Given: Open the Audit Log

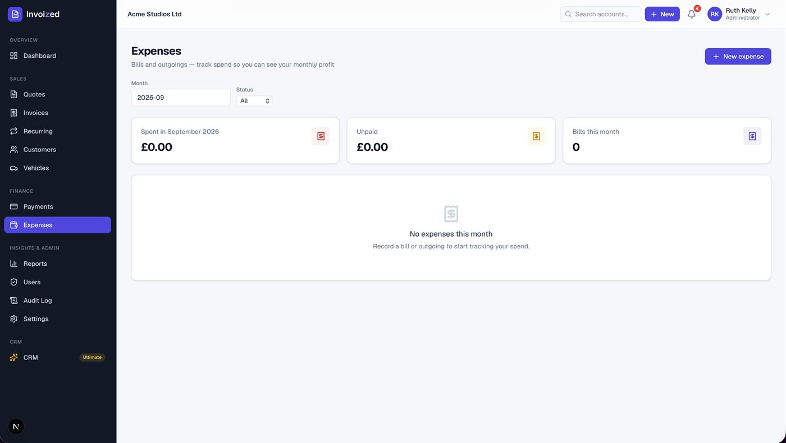Looking at the screenshot, I should tap(57, 301).
